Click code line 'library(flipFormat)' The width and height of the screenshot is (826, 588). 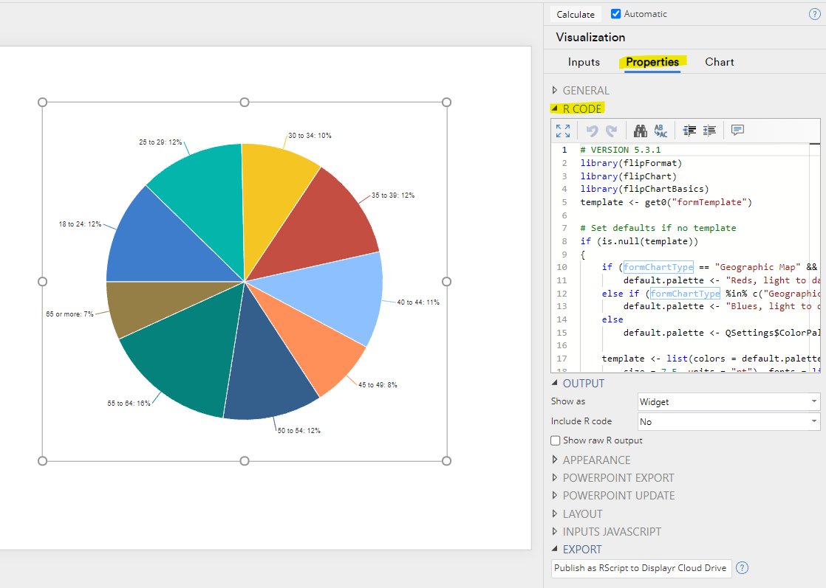tap(631, 163)
